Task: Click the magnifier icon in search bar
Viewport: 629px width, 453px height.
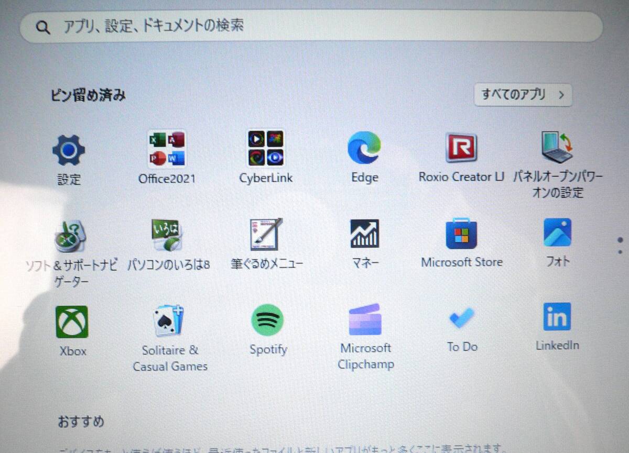Action: tap(44, 27)
